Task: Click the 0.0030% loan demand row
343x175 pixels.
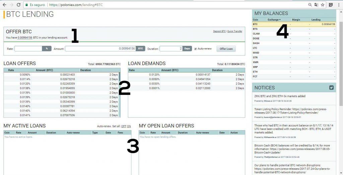Action: [186, 83]
